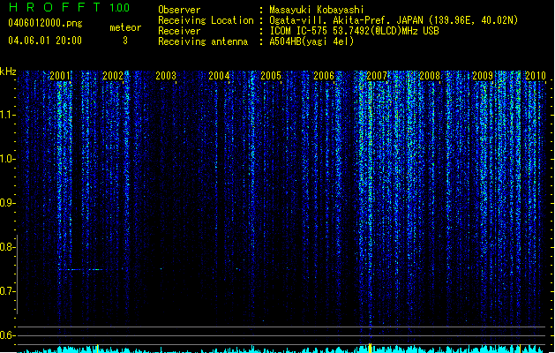The height and width of the screenshot is (353, 555).
Task: Click the observer name Masayuki Kobayashi
Action: click(317, 10)
